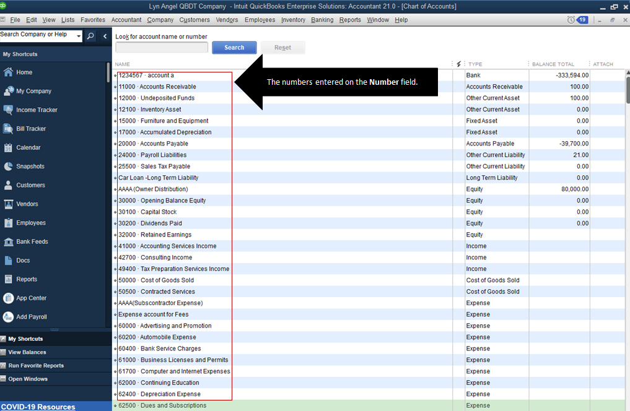The width and height of the screenshot is (630, 411).
Task: Click the Add Payroll shortcut icon
Action: [9, 317]
